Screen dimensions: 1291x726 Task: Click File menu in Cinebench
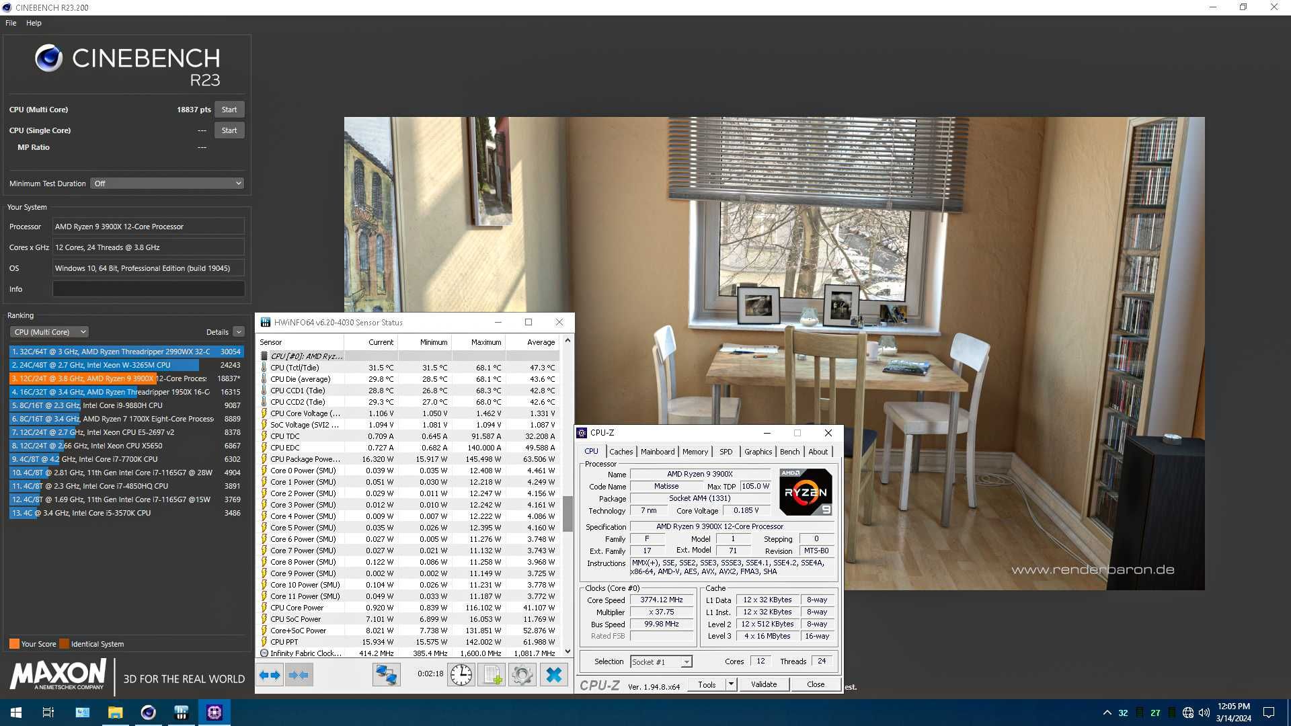tap(11, 22)
